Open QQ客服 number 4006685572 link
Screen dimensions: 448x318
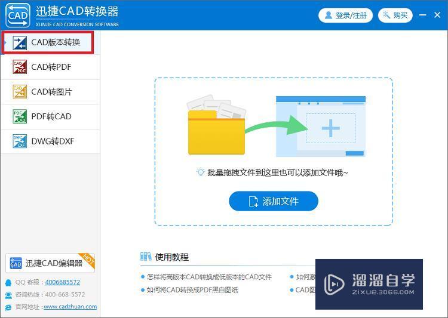63,282
